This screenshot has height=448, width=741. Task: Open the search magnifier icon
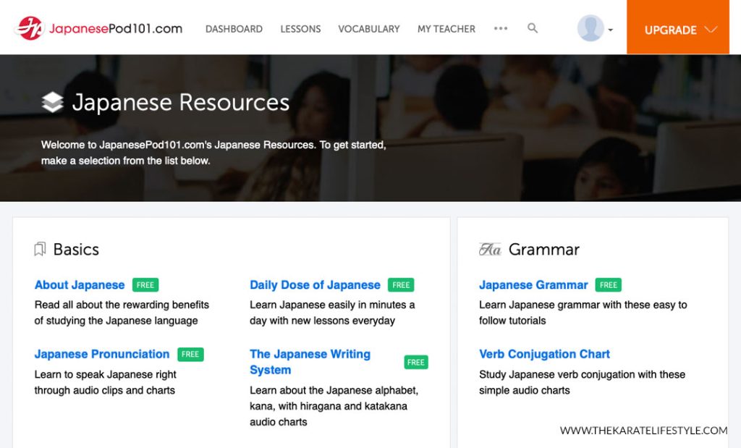pos(533,28)
